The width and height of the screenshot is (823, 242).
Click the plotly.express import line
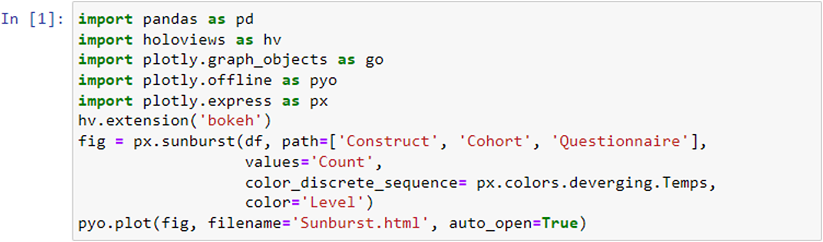click(x=203, y=101)
